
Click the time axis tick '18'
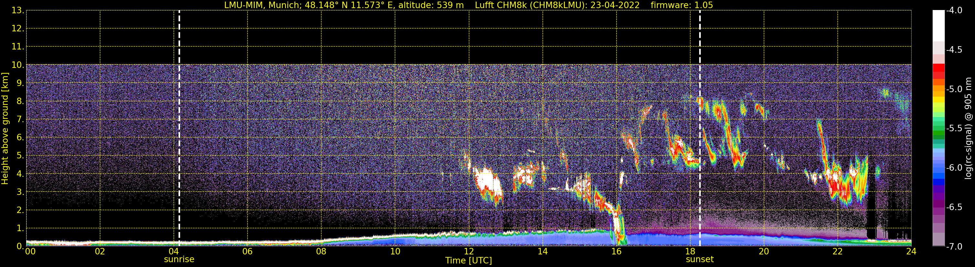coord(690,251)
